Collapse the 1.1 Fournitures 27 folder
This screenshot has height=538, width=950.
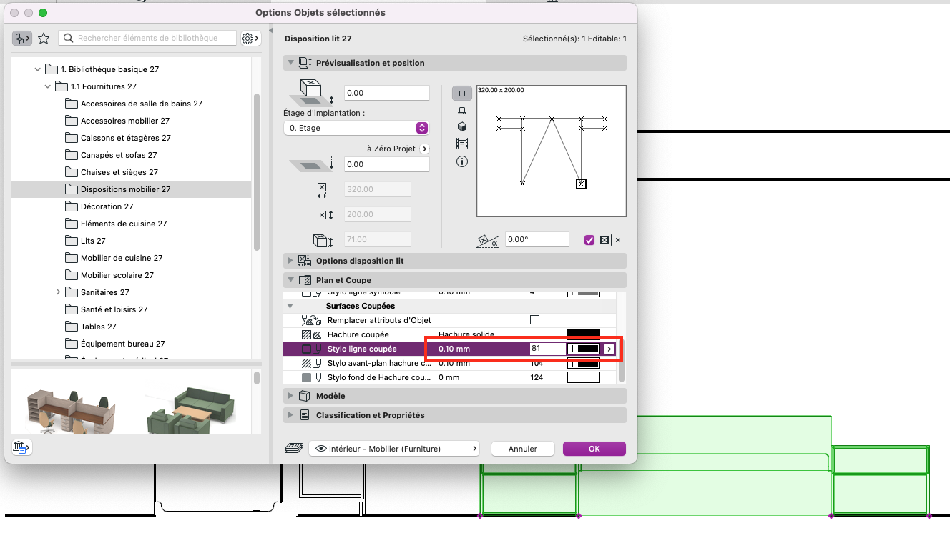[x=48, y=86]
